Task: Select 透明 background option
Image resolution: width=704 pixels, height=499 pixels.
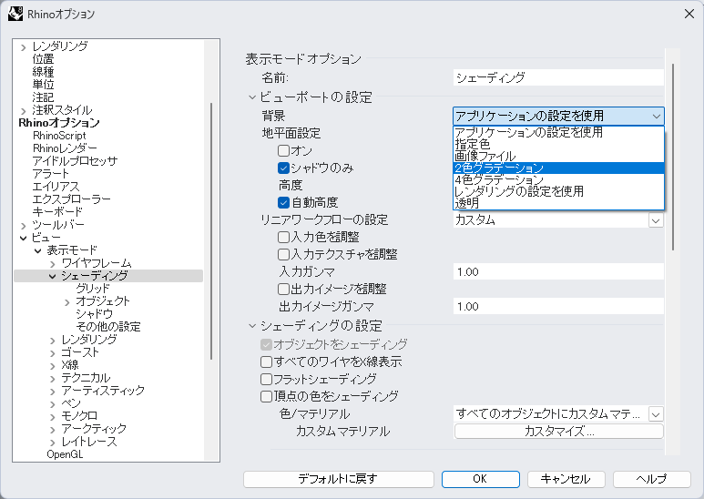Action: (x=558, y=203)
